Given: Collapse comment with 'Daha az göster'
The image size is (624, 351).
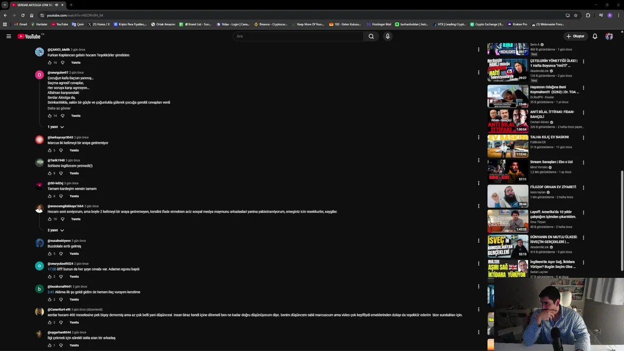Looking at the screenshot, I should [x=59, y=108].
